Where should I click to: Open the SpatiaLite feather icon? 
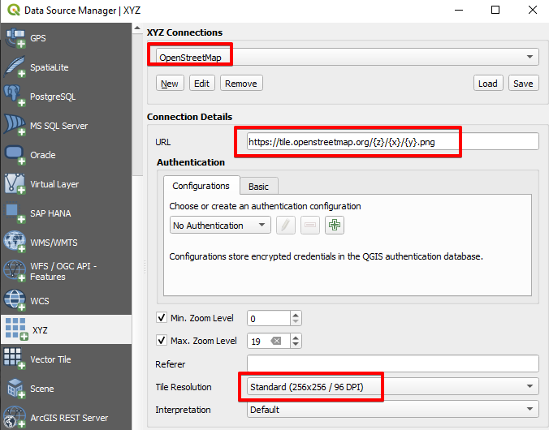coord(15,67)
